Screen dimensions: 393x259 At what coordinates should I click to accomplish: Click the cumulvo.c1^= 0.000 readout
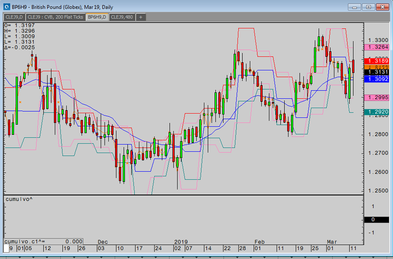(43, 242)
